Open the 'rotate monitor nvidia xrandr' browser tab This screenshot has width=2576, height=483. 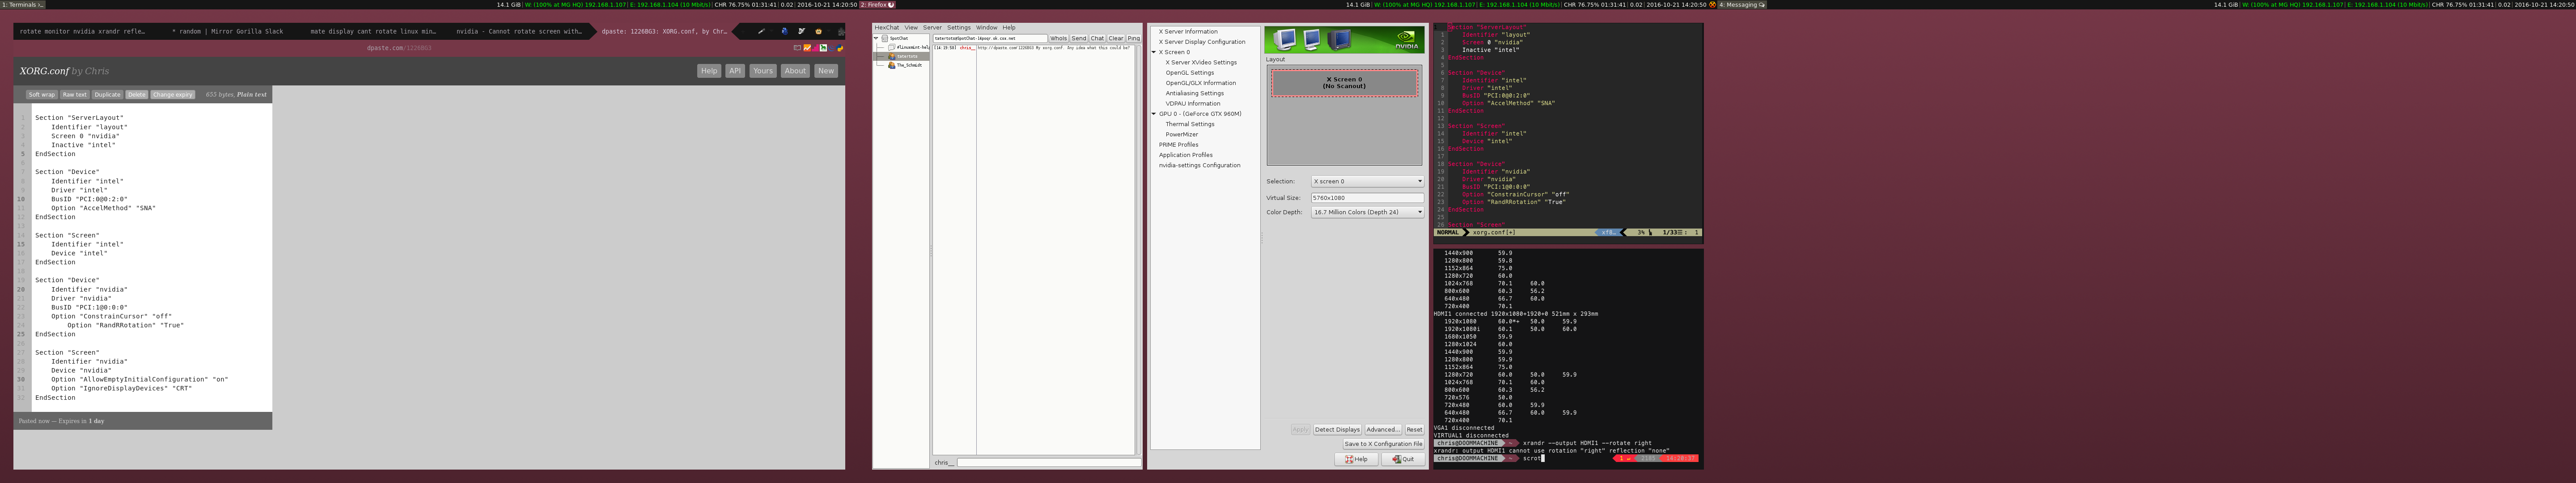tap(82, 31)
